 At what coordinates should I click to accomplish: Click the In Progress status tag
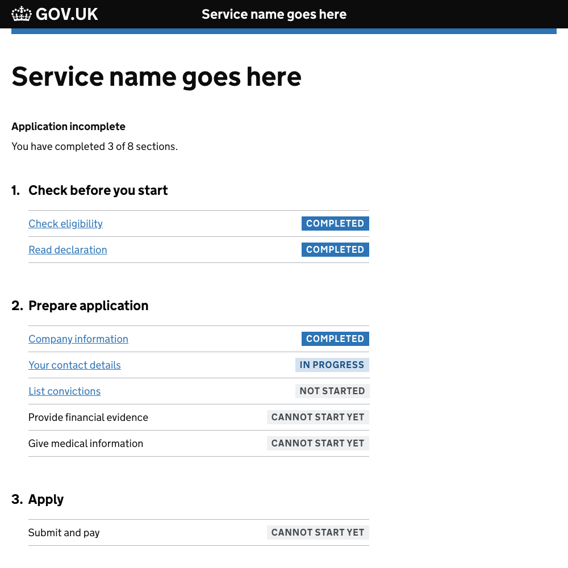[332, 365]
